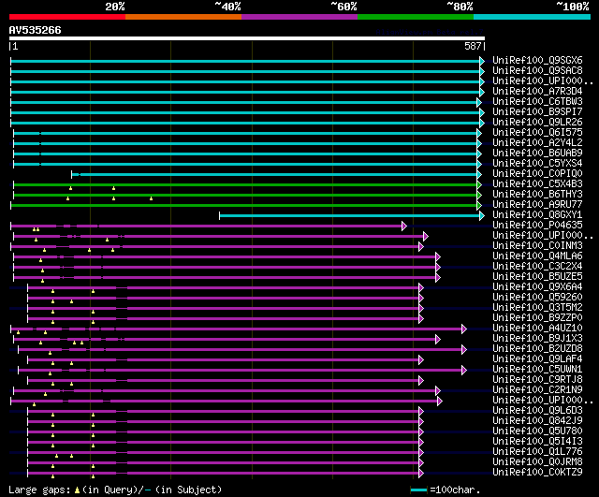
Task: Open hit UniRef100_Q0JRM8
Action: click(x=537, y=462)
